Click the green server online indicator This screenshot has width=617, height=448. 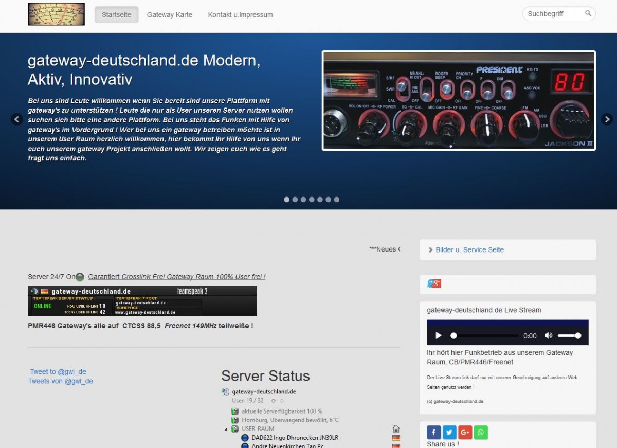coord(80,277)
